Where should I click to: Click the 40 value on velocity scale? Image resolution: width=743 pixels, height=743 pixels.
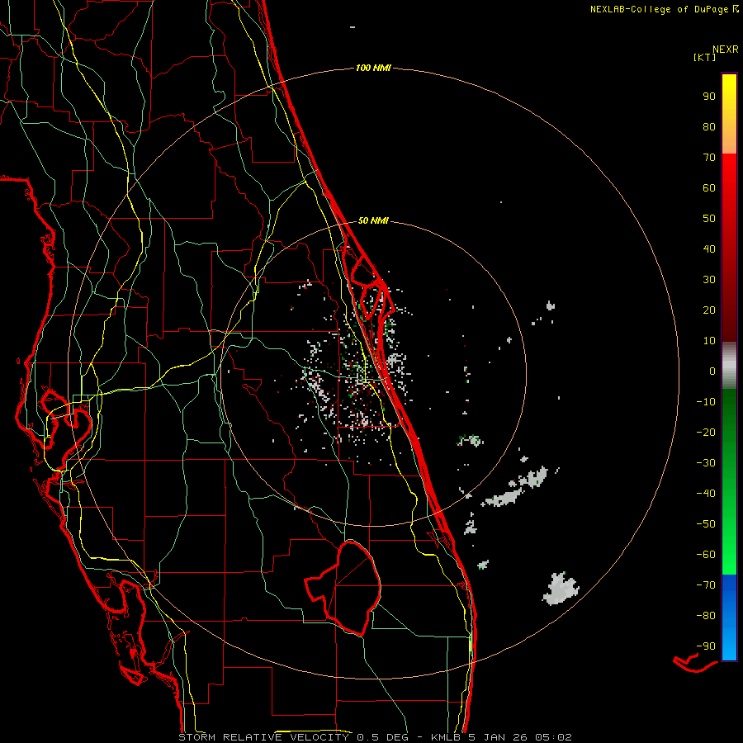(x=709, y=249)
